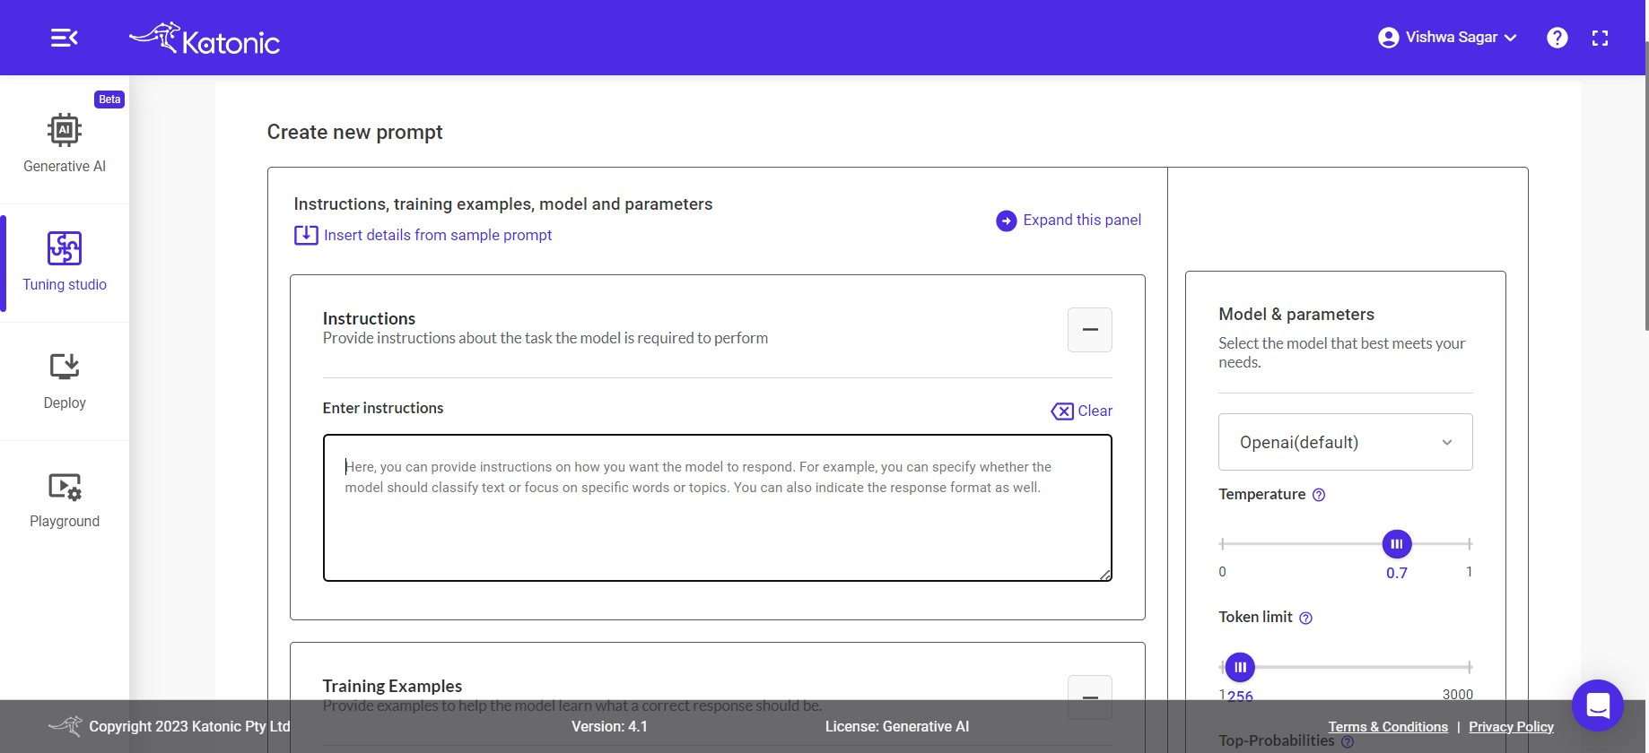
Task: Open Terms & Conditions link
Action: click(1388, 727)
